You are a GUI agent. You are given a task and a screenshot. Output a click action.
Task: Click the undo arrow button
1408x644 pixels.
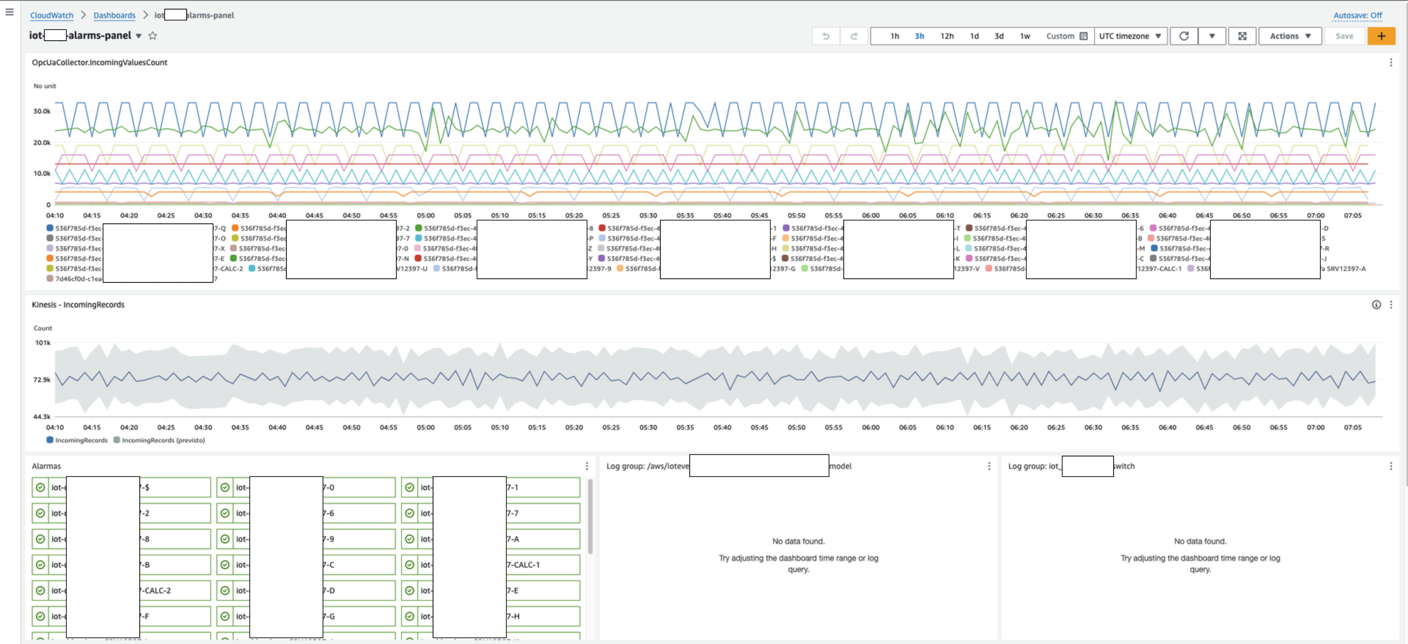pos(826,36)
